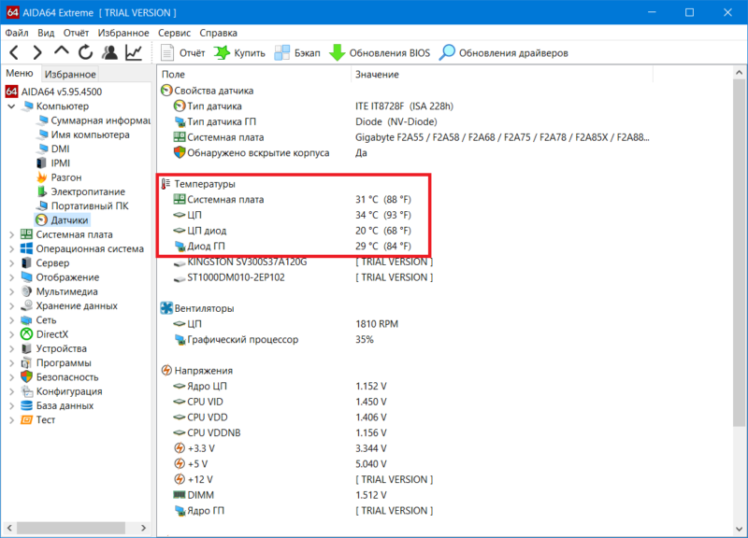
Task: Click the Купить toolbar button
Action: pos(239,53)
